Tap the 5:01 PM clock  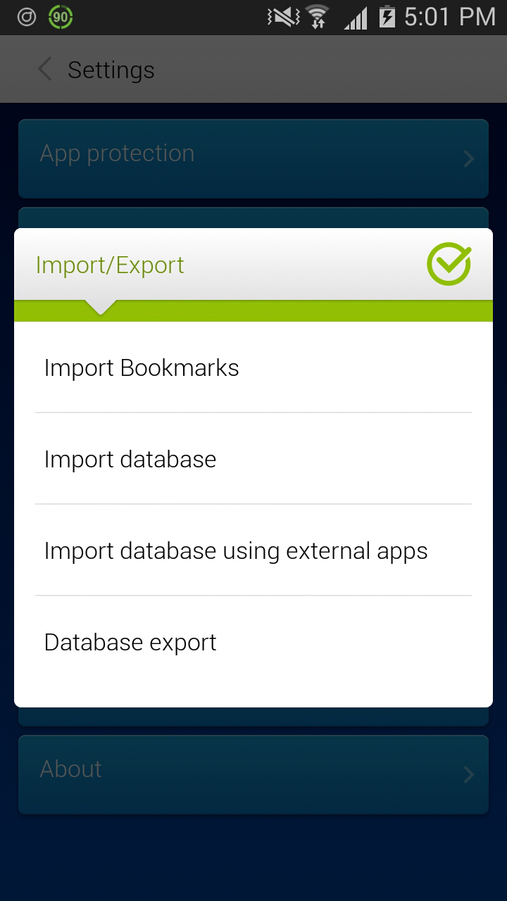[450, 17]
